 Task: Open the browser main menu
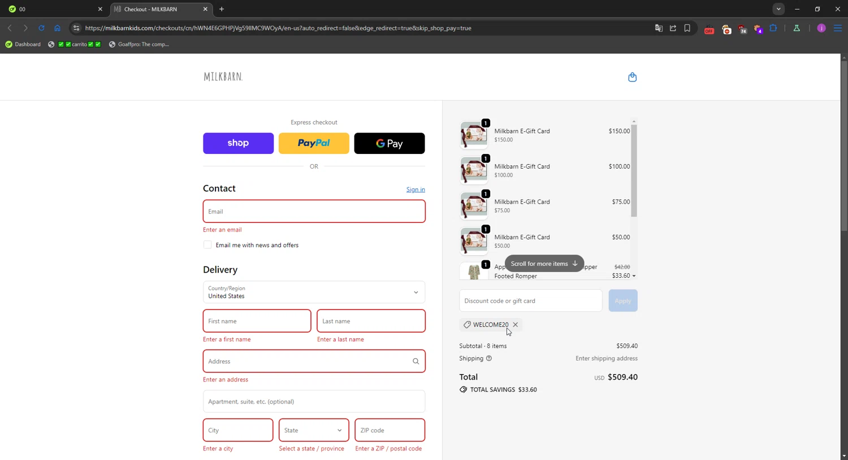click(838, 28)
